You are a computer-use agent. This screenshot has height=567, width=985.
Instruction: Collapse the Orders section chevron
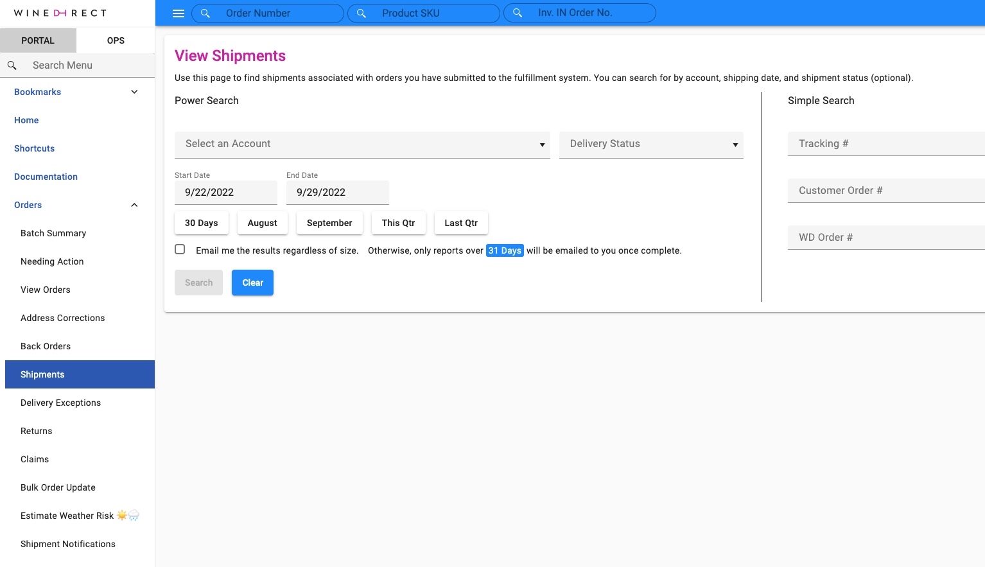(x=134, y=205)
